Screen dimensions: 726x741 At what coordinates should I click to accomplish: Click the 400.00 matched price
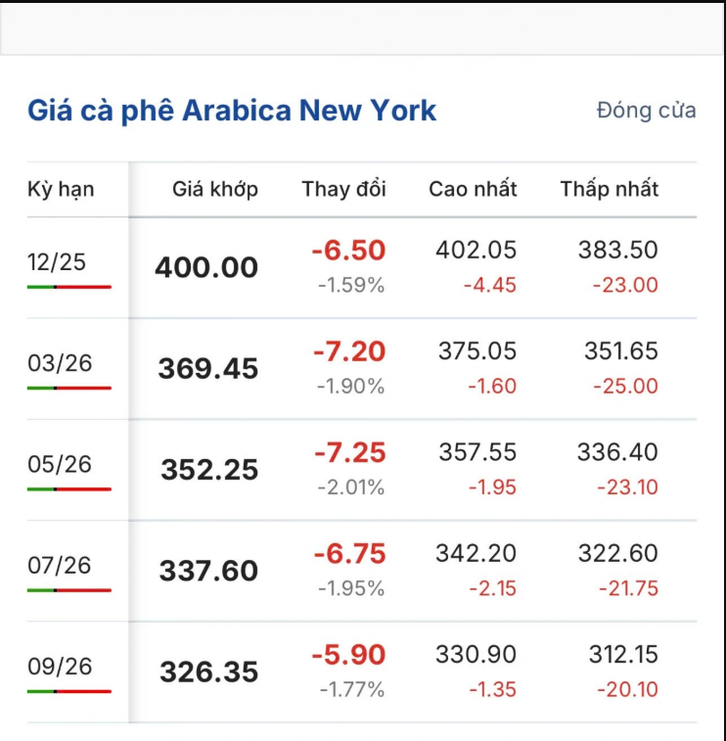tap(206, 267)
